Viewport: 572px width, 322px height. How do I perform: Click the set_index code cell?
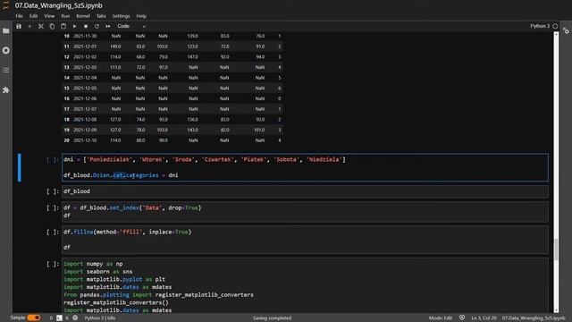tap(305, 212)
